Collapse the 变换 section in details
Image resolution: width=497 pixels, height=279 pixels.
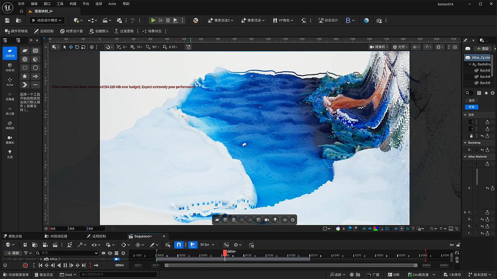tap(466, 115)
